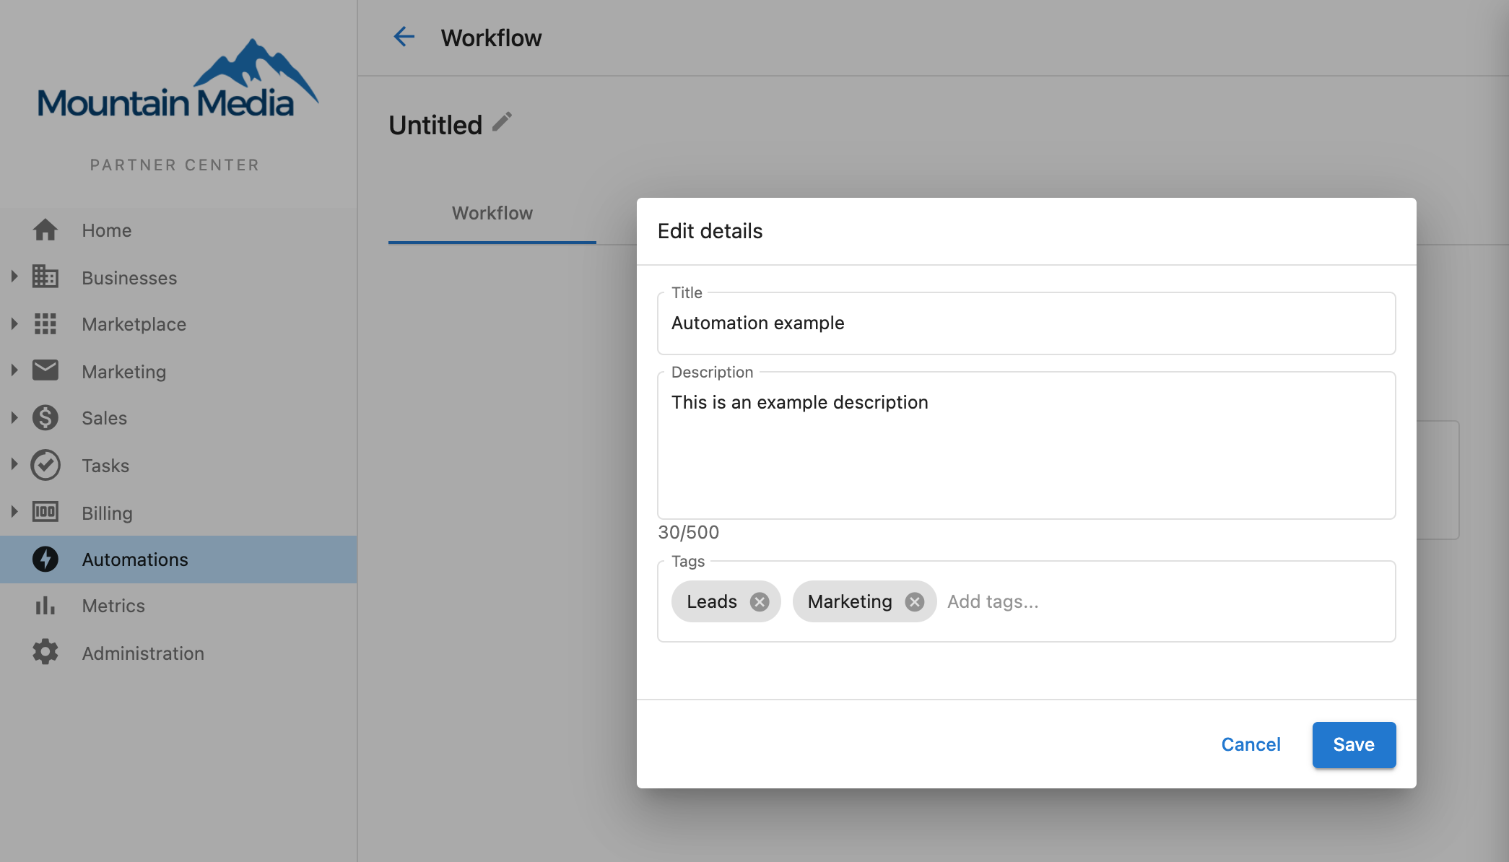The height and width of the screenshot is (862, 1509).
Task: Click the Mountain Media logo
Action: (x=178, y=79)
